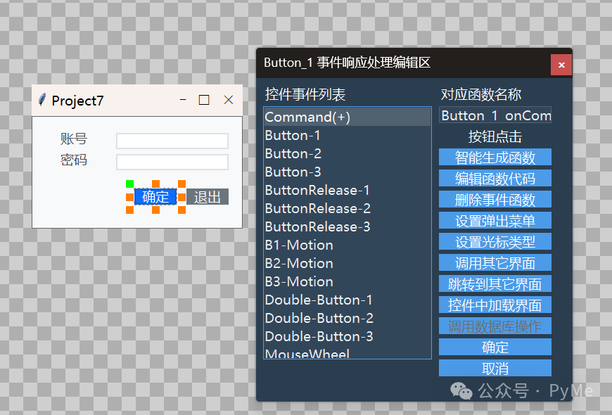The width and height of the screenshot is (612, 415).
Task: Click 设置弹出菜单 to set popup menu
Action: [495, 220]
